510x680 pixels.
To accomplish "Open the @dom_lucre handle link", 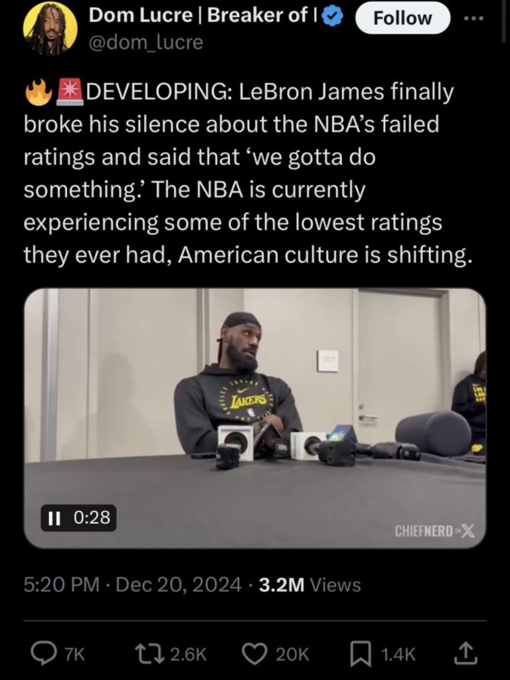I will point(146,43).
